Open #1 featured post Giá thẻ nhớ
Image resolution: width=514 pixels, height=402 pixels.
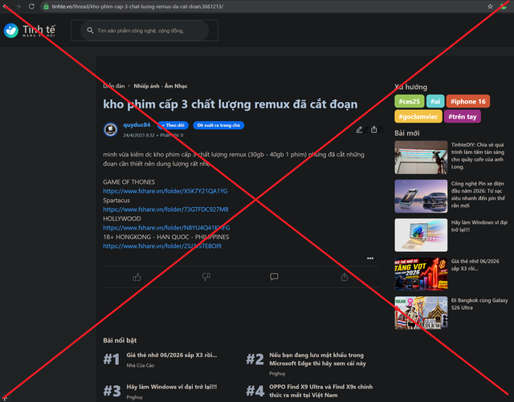[172, 355]
